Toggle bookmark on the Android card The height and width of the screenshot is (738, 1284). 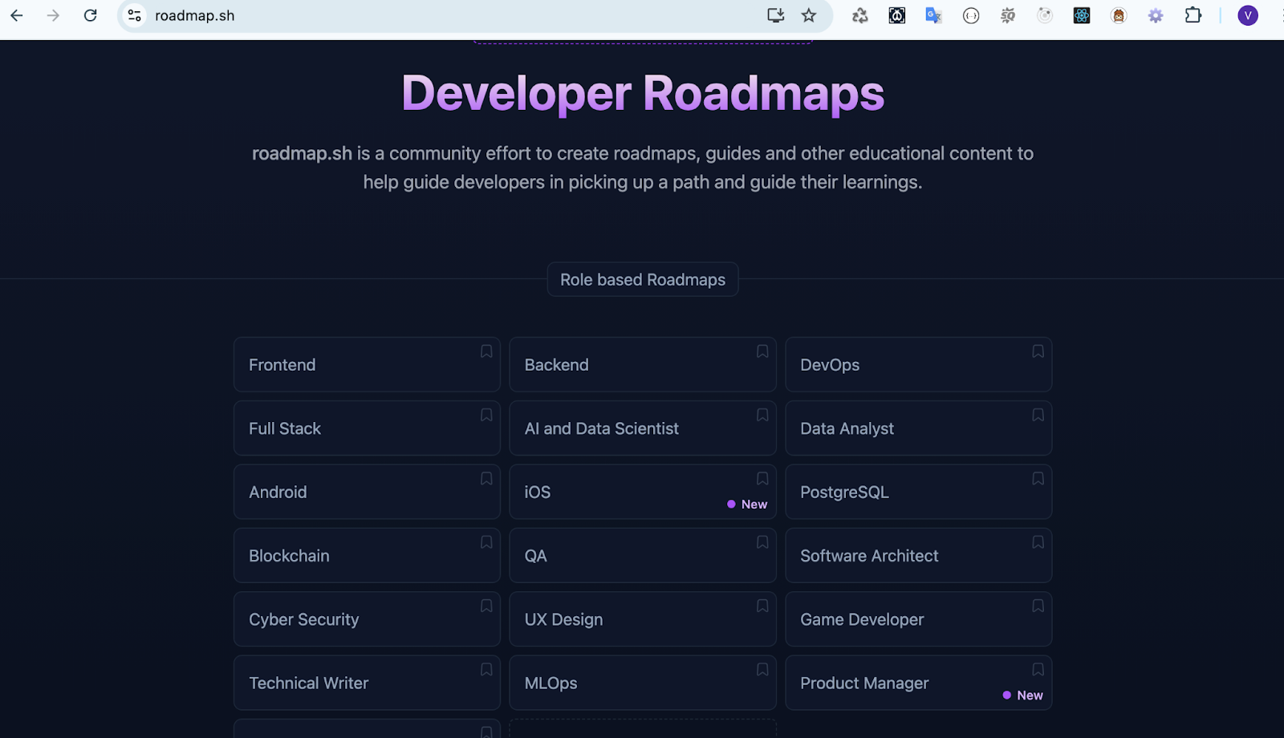[486, 478]
